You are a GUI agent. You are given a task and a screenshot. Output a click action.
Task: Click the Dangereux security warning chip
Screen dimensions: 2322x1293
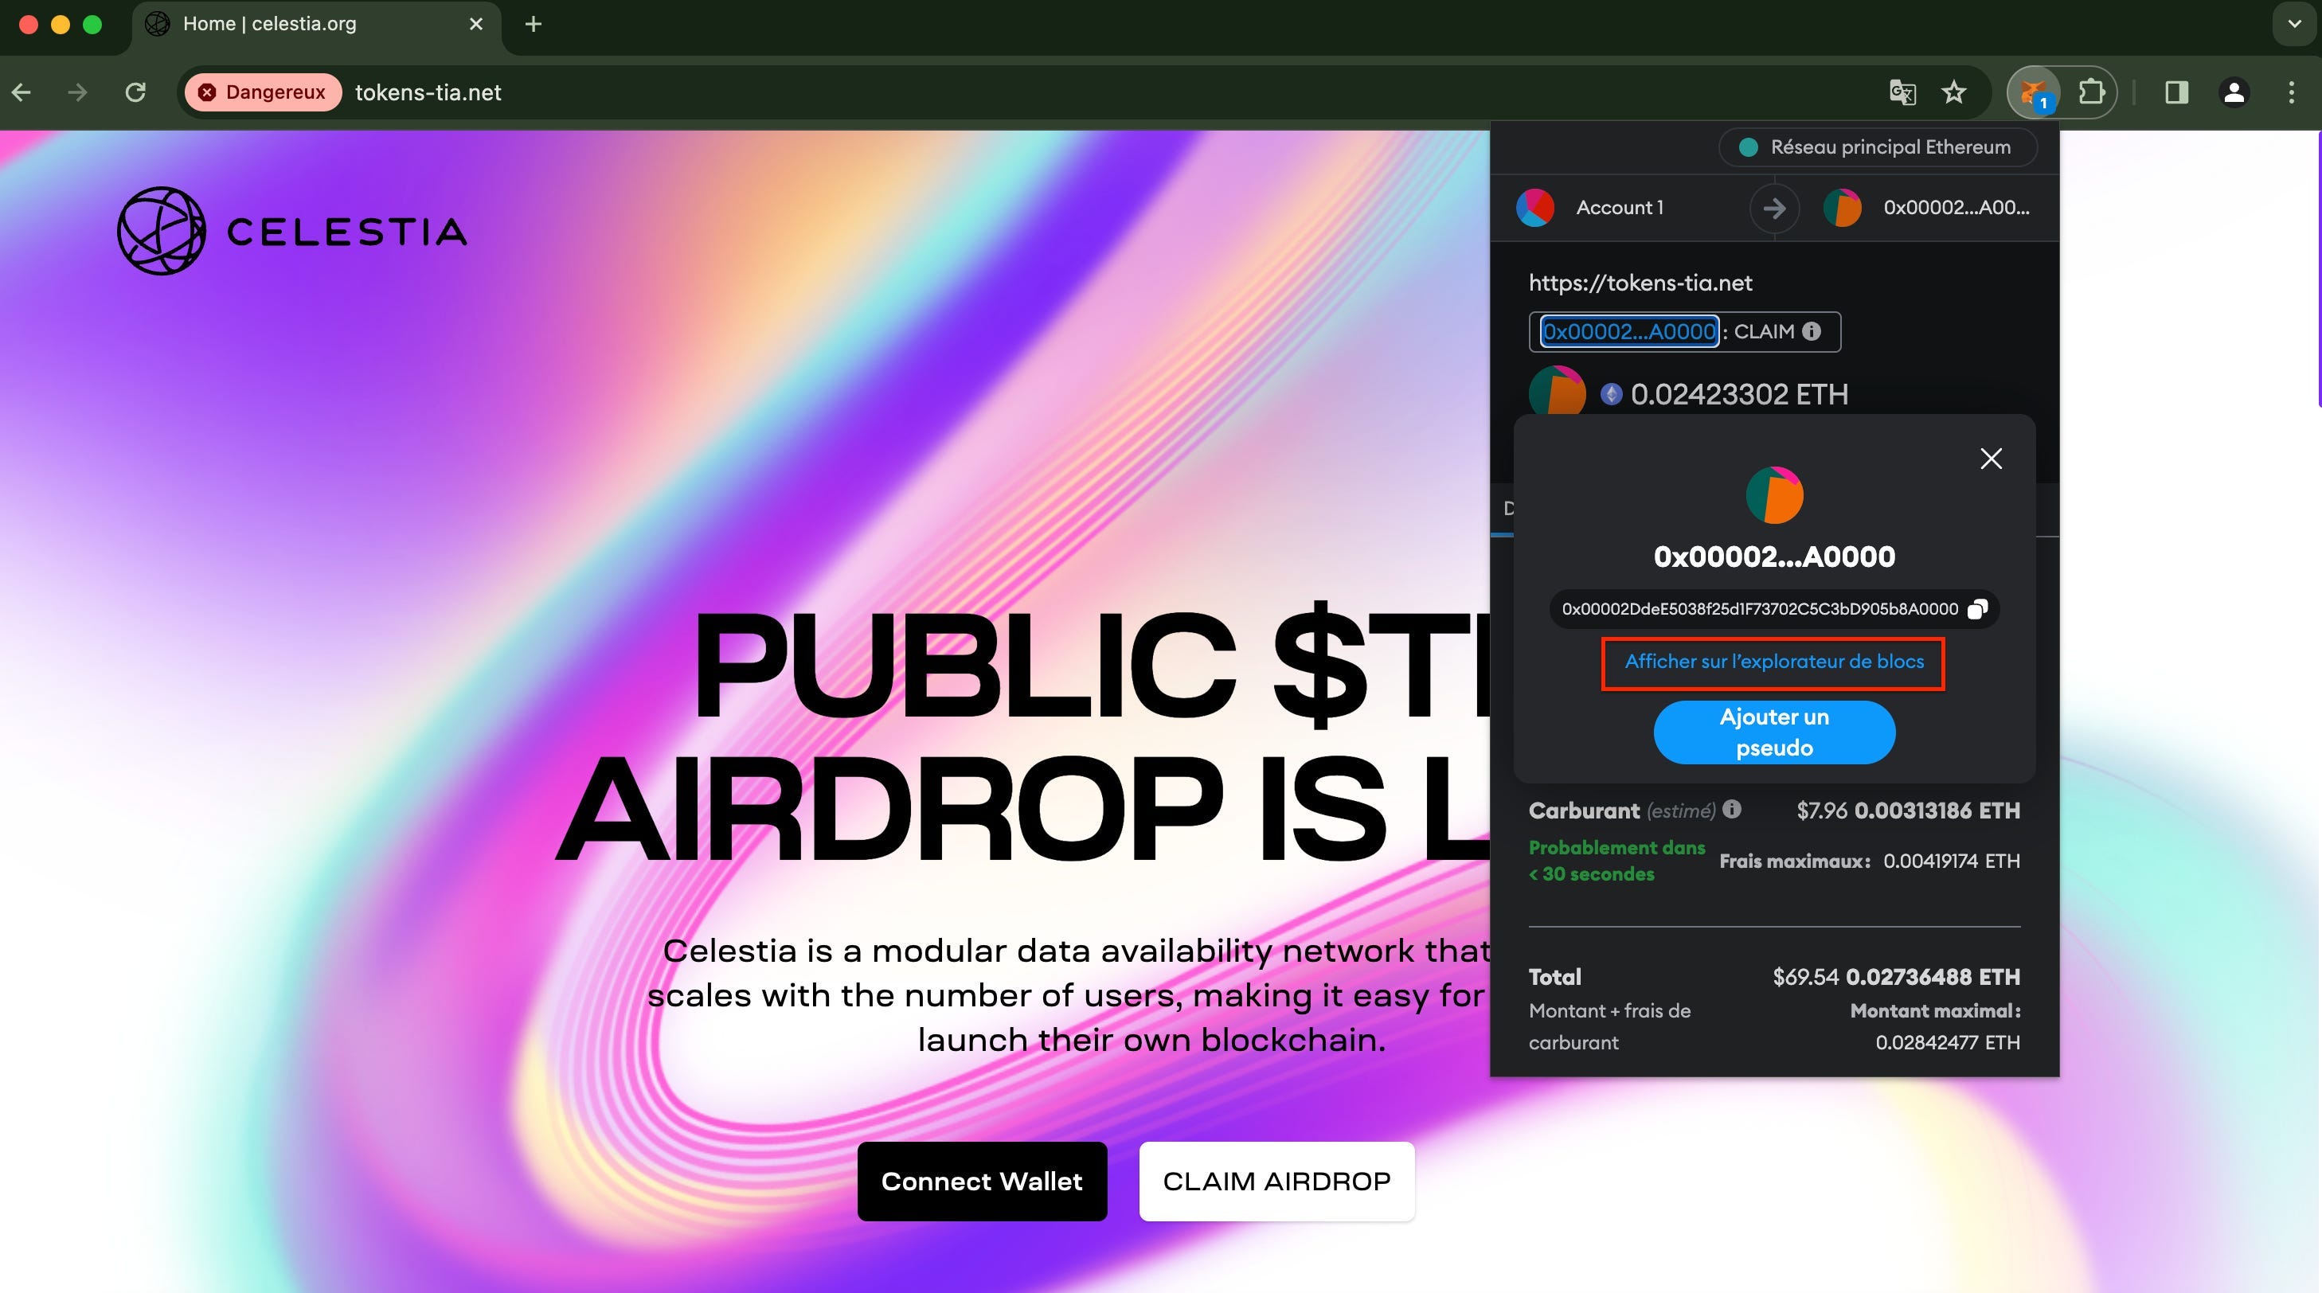pos(262,92)
